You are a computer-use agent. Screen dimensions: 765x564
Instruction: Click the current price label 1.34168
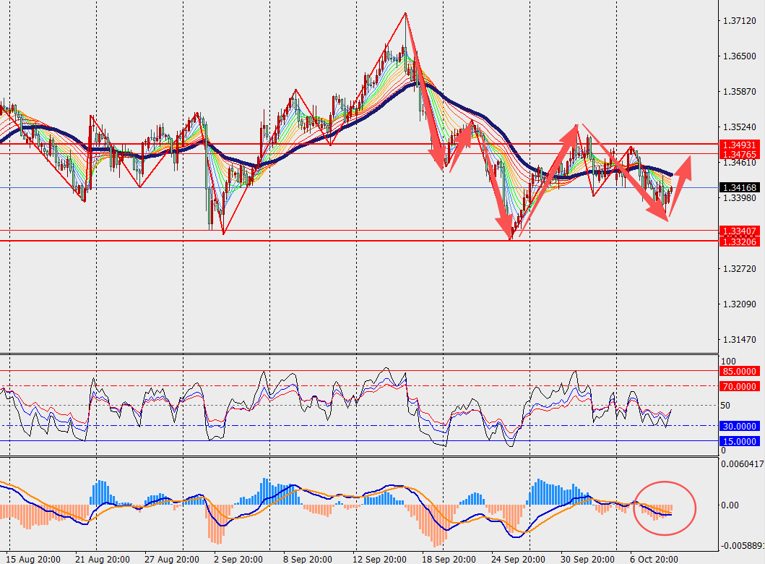(739, 188)
